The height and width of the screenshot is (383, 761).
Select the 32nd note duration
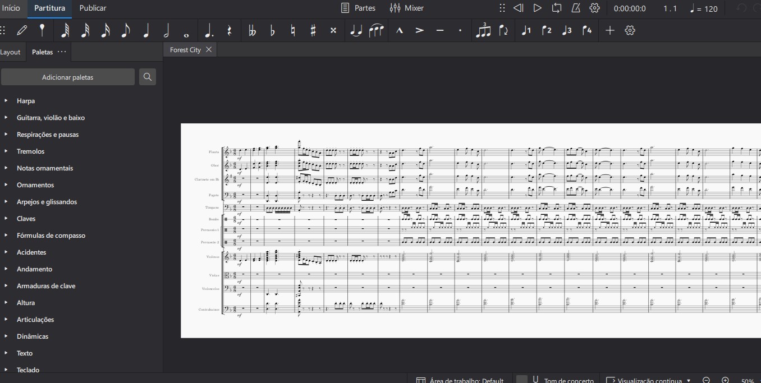point(85,30)
